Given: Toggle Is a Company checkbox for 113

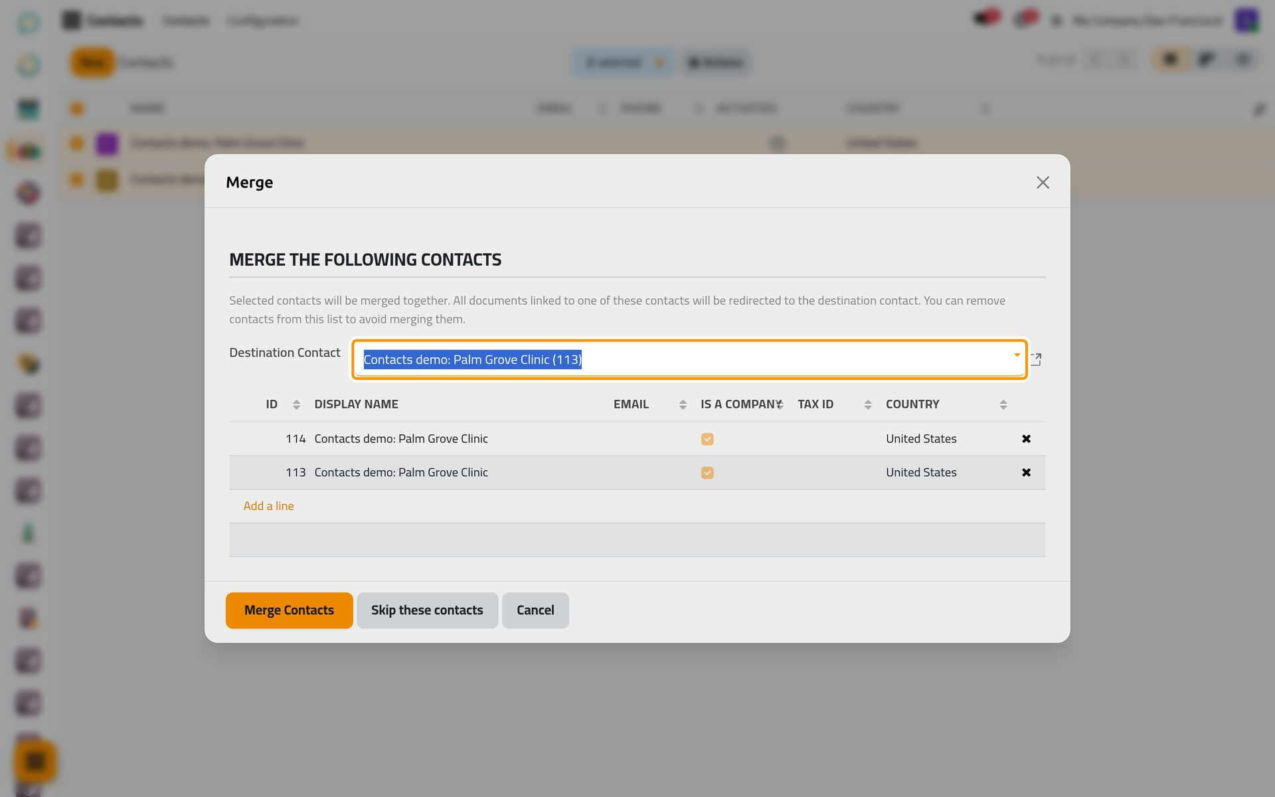Looking at the screenshot, I should coord(707,473).
